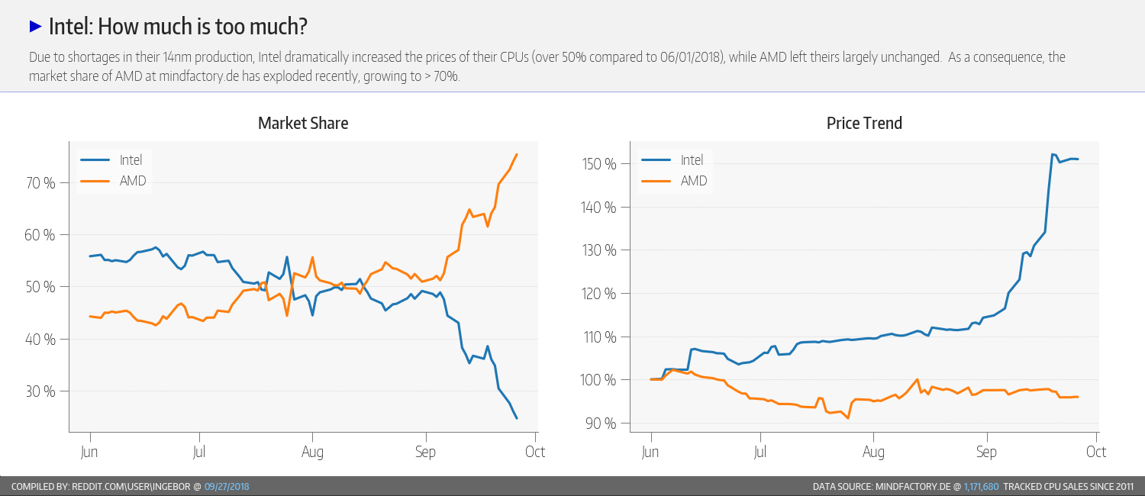Click the 150 % label on Price Trend axis
This screenshot has width=1145, height=496.
point(599,164)
